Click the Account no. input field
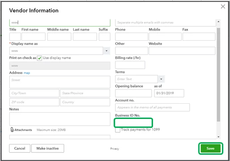 click(152, 107)
